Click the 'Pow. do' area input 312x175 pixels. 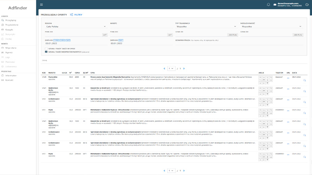139,35
